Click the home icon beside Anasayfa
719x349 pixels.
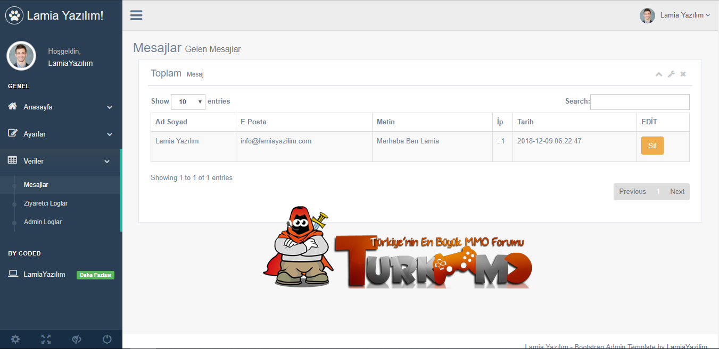pyautogui.click(x=13, y=106)
